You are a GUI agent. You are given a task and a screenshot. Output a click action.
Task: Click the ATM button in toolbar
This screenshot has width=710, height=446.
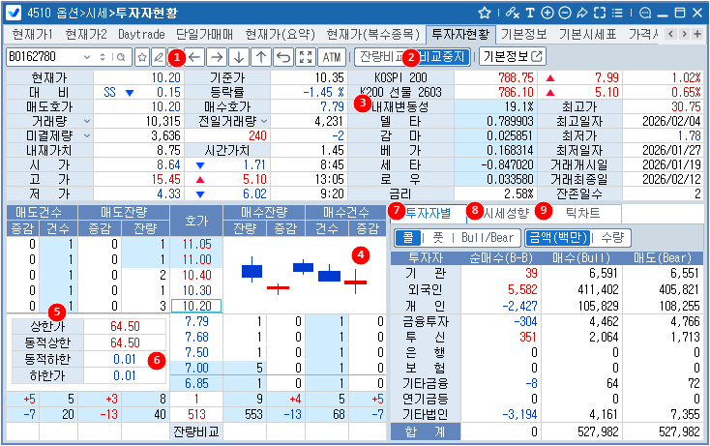pos(332,56)
